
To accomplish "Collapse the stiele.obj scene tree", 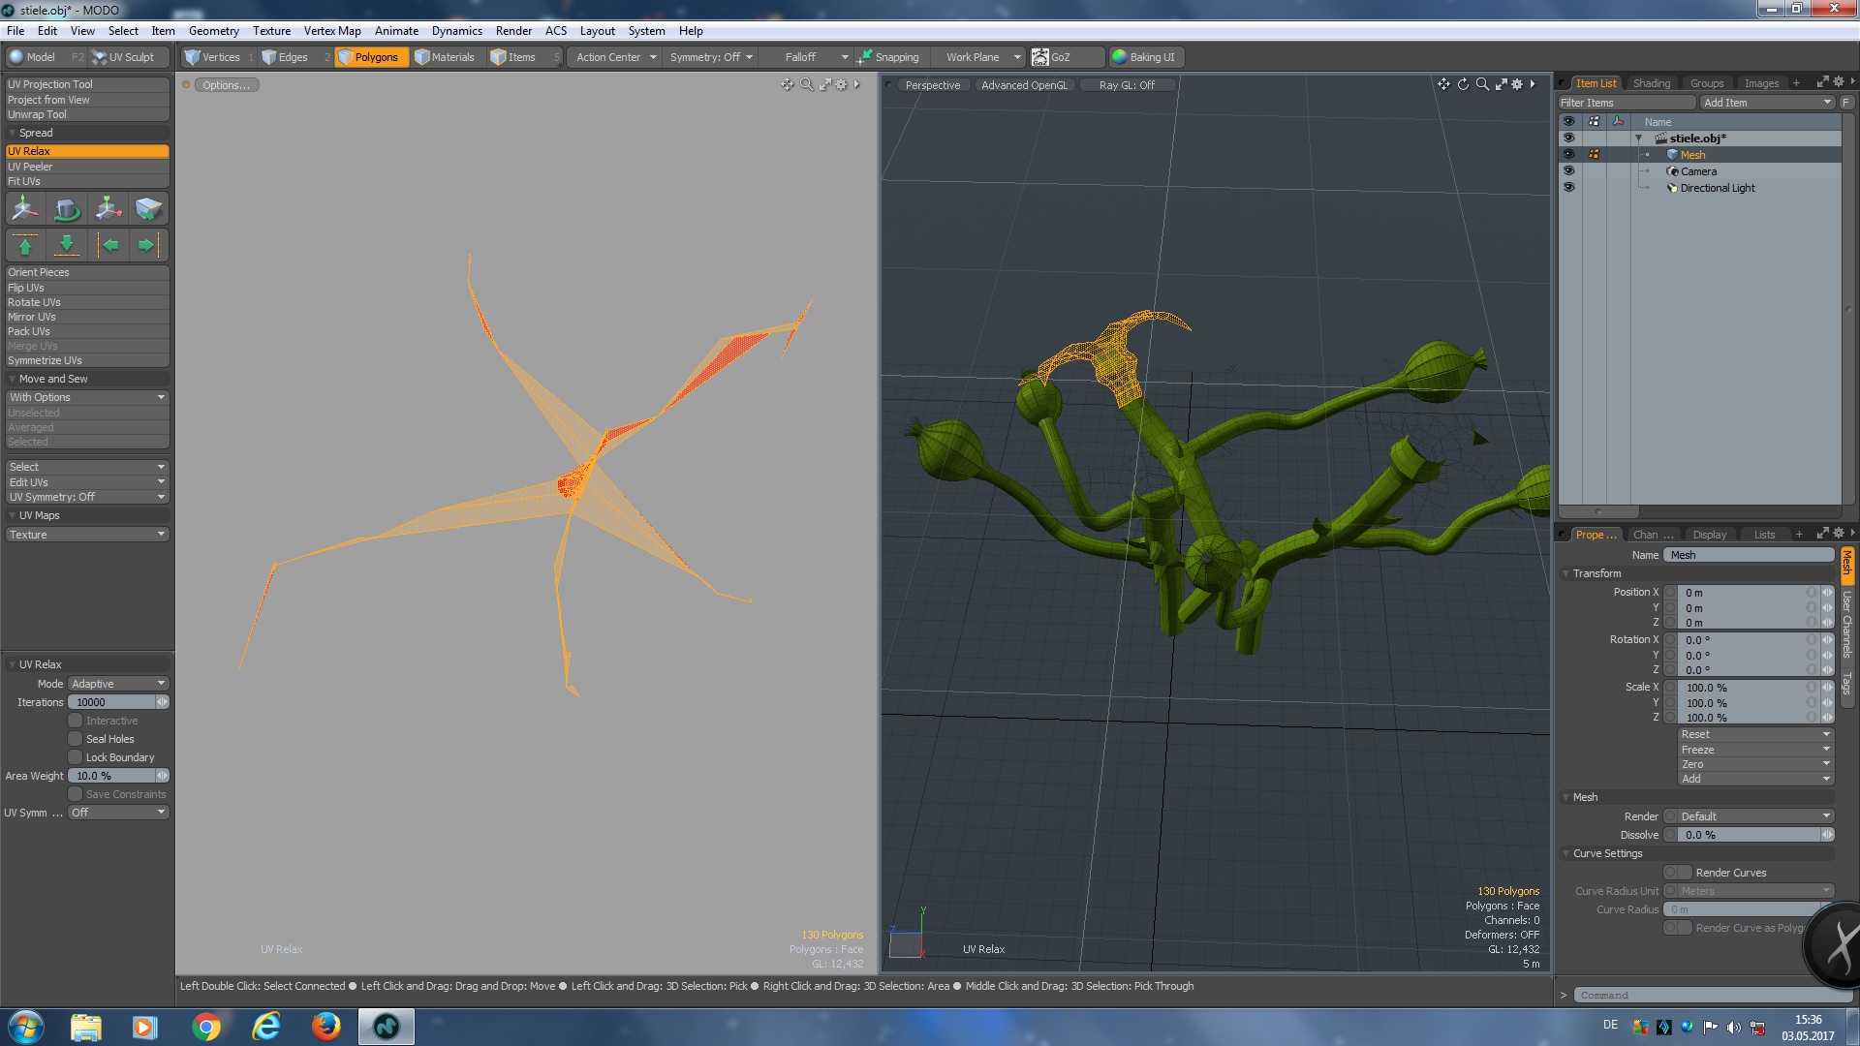I will click(x=1639, y=138).
